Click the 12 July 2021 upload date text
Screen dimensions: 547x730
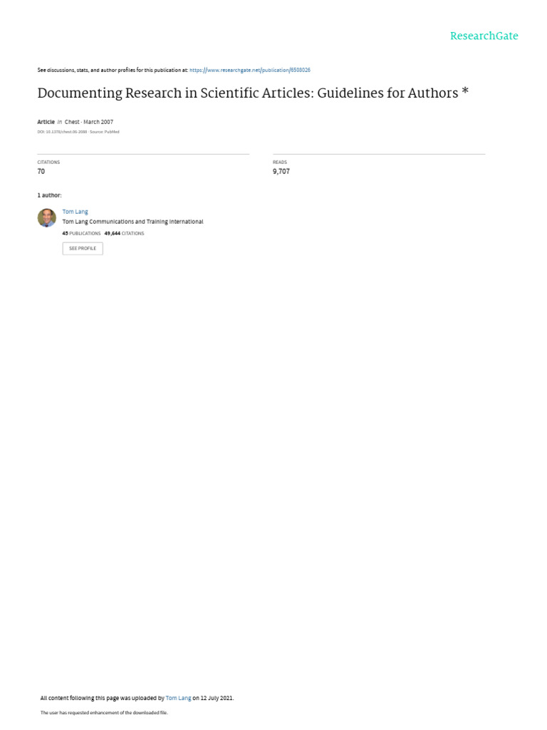pos(217,699)
